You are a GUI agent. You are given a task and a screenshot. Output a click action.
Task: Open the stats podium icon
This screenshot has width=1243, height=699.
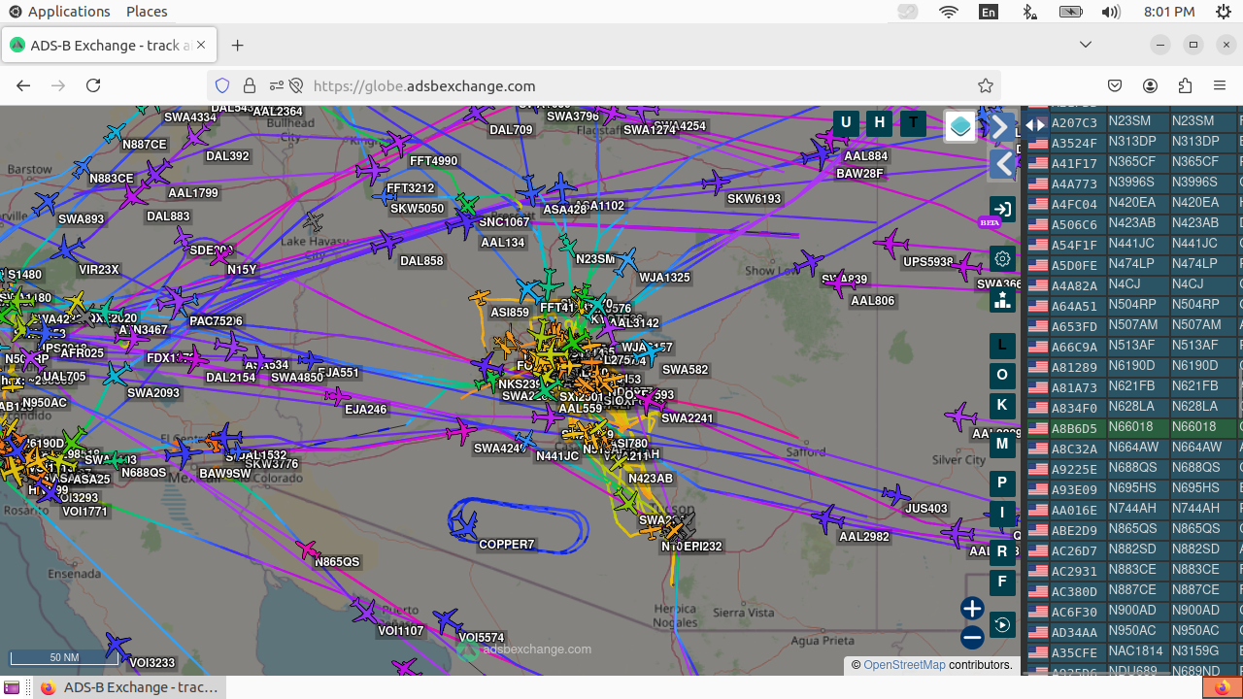tap(1002, 300)
